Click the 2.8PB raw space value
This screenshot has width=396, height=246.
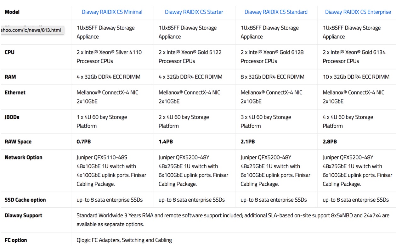pyautogui.click(x=330, y=142)
